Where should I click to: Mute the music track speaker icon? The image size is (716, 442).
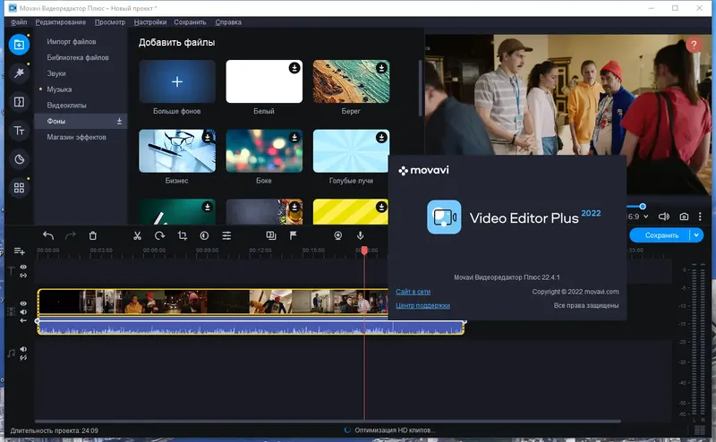[x=23, y=349]
